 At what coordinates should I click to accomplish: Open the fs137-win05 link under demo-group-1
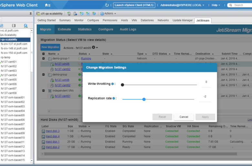[x=62, y=64]
